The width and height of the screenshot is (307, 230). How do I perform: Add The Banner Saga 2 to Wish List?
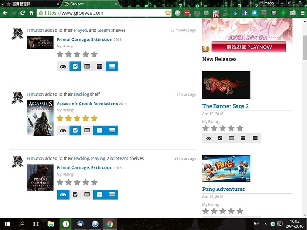(231, 138)
